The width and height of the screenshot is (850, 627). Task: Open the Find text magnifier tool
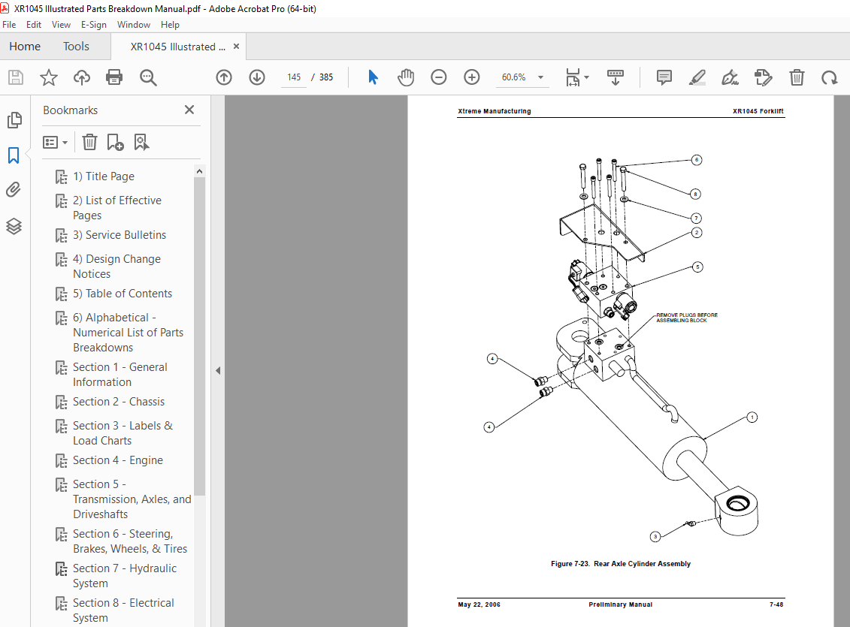(148, 77)
